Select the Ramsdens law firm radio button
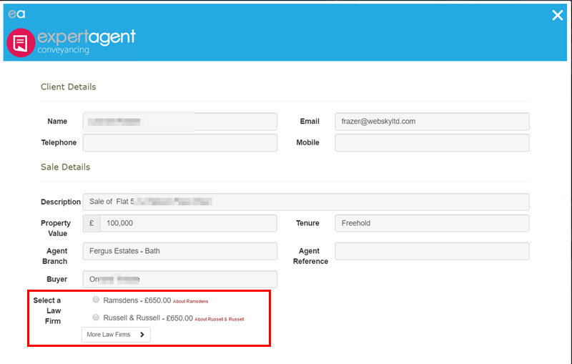 coord(96,300)
